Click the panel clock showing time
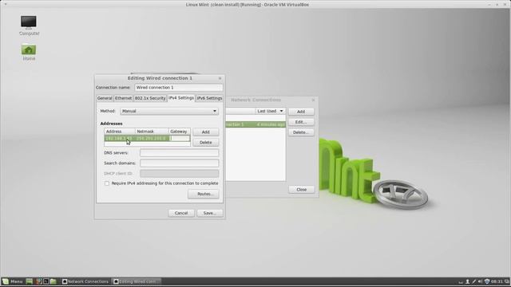 (497, 281)
